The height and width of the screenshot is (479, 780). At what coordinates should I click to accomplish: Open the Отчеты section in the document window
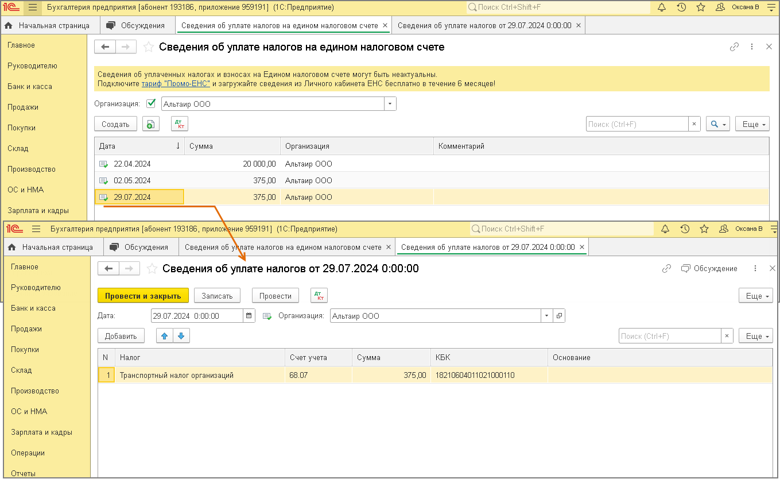click(24, 473)
